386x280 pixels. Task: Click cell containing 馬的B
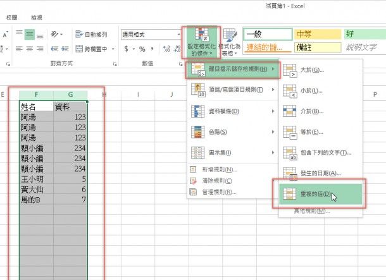tap(36, 200)
